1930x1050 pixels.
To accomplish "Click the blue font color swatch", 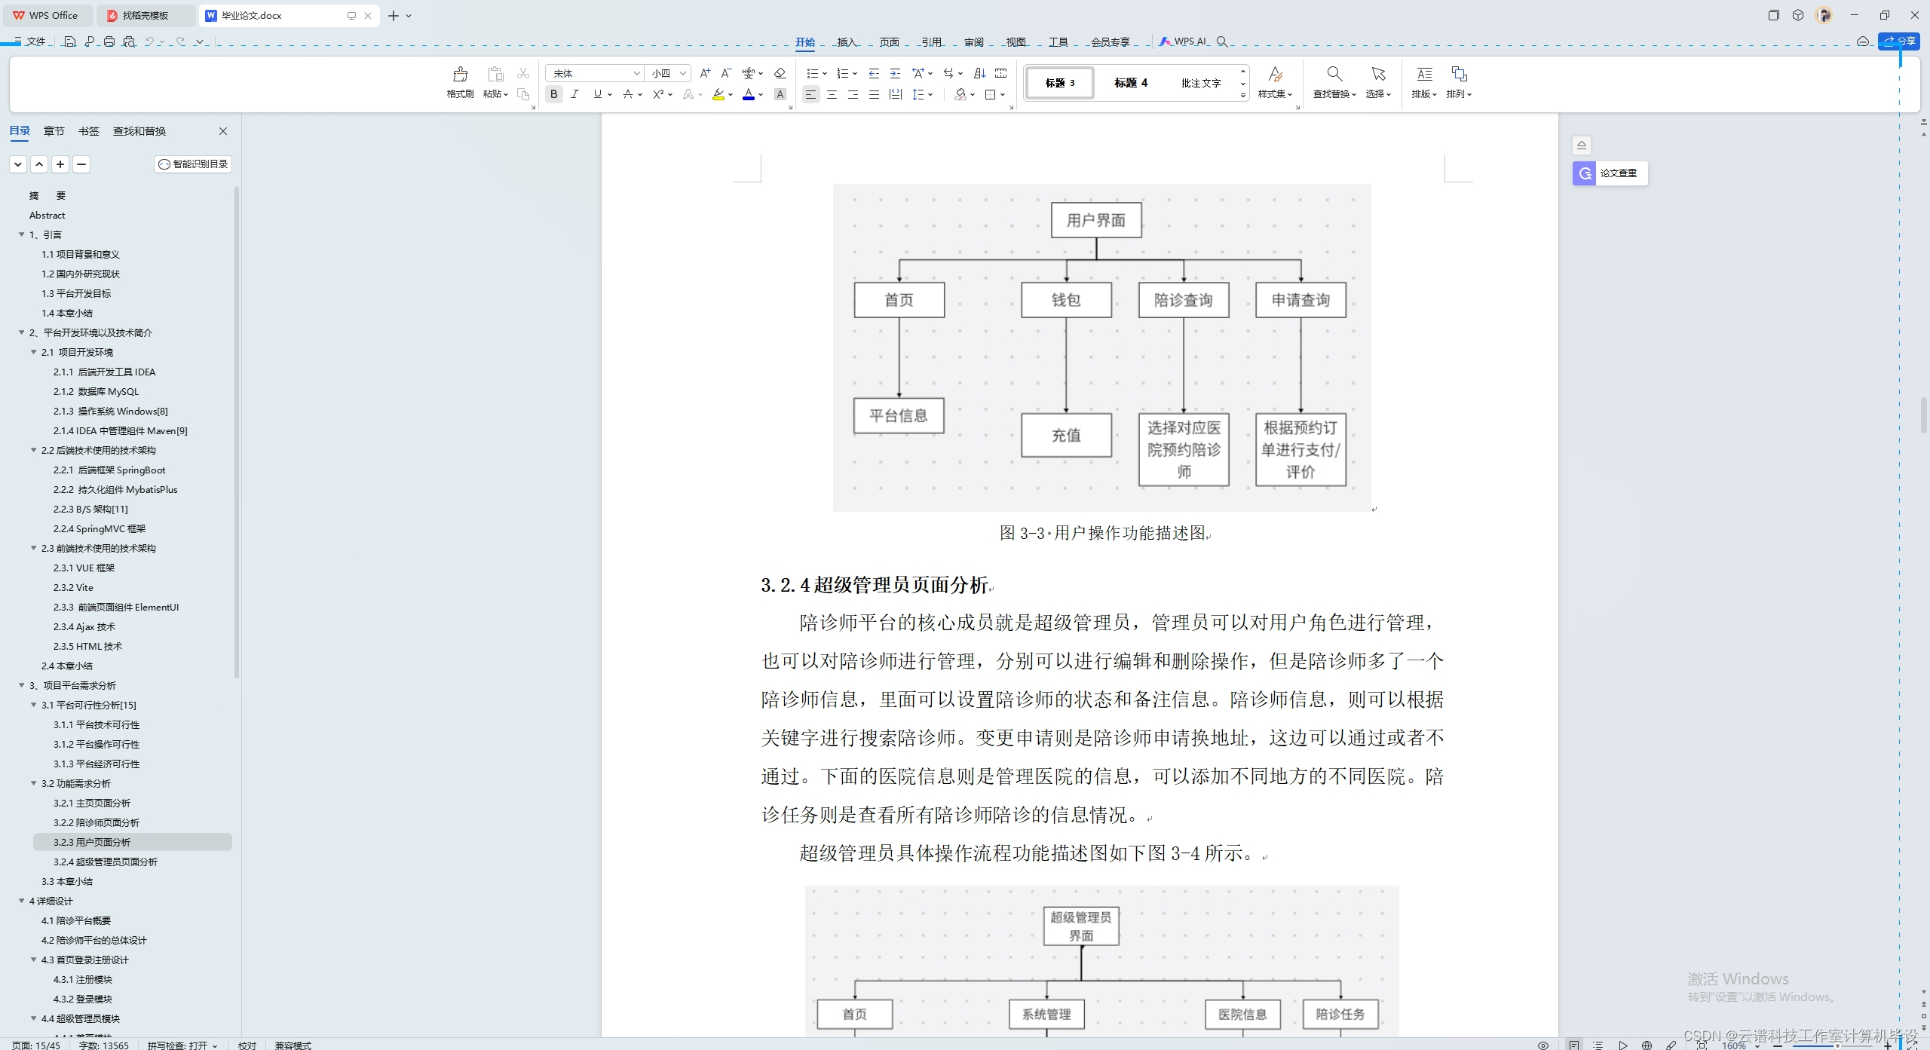I will point(748,94).
